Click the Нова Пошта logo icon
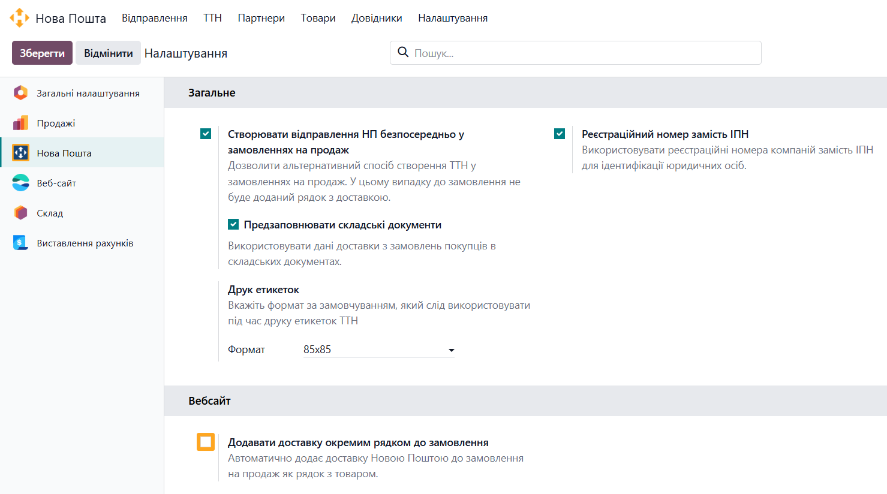Screen dimensions: 887x494 [x=19, y=18]
